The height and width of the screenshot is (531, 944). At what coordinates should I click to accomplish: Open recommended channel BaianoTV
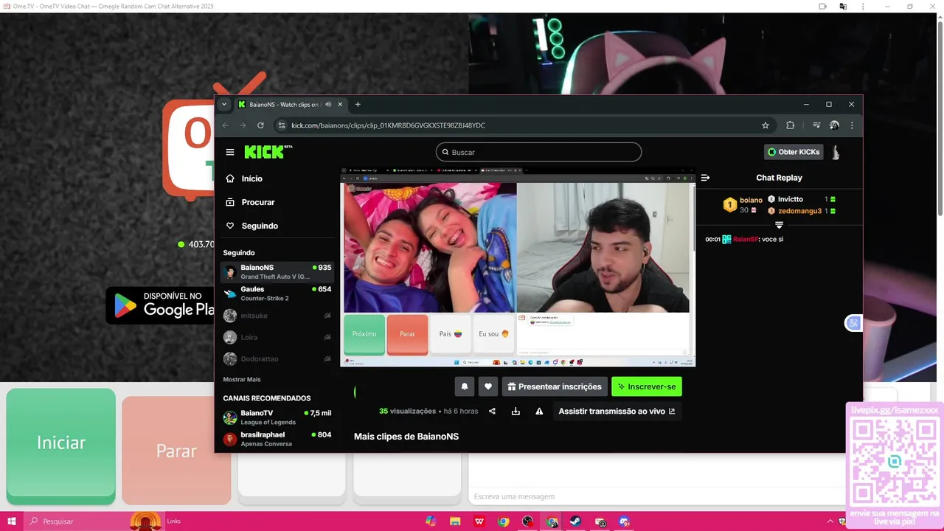click(x=277, y=417)
